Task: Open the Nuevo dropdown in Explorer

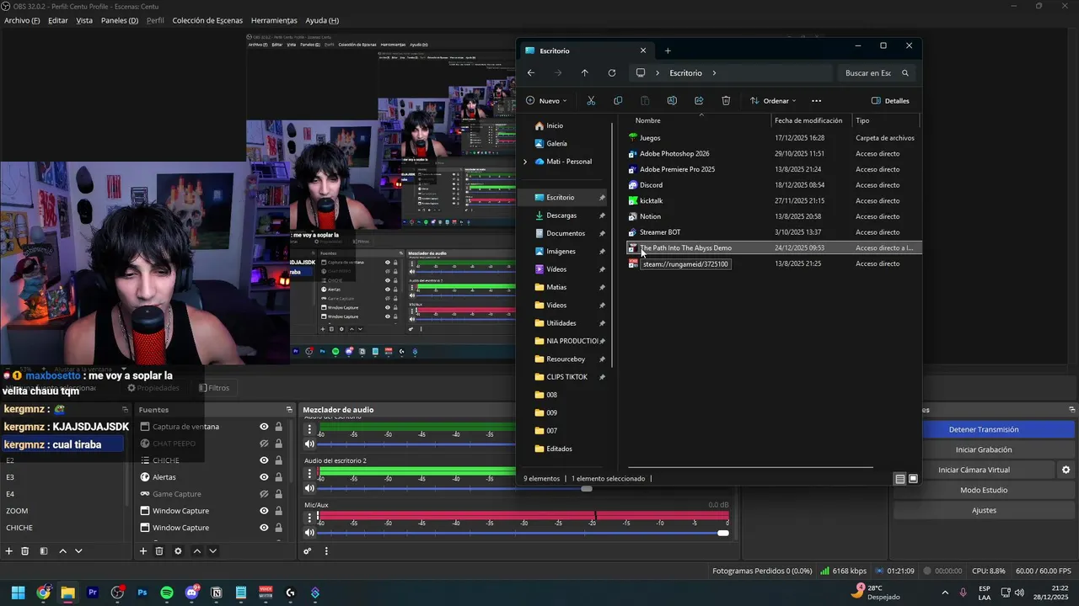Action: [x=546, y=101]
